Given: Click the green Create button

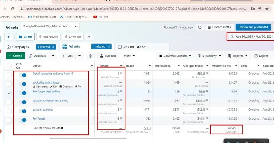Looking at the screenshot, I should (16, 56).
